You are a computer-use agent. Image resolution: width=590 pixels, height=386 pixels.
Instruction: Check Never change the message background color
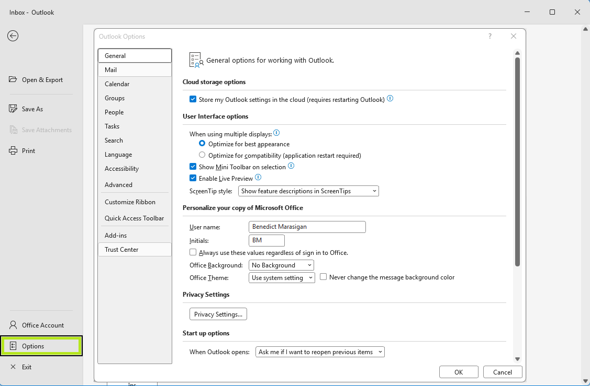[x=324, y=277]
